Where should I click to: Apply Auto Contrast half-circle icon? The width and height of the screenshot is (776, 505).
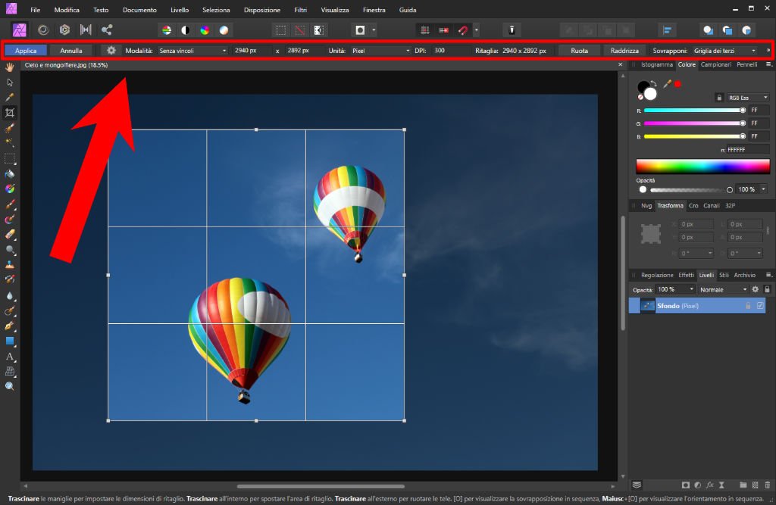186,30
